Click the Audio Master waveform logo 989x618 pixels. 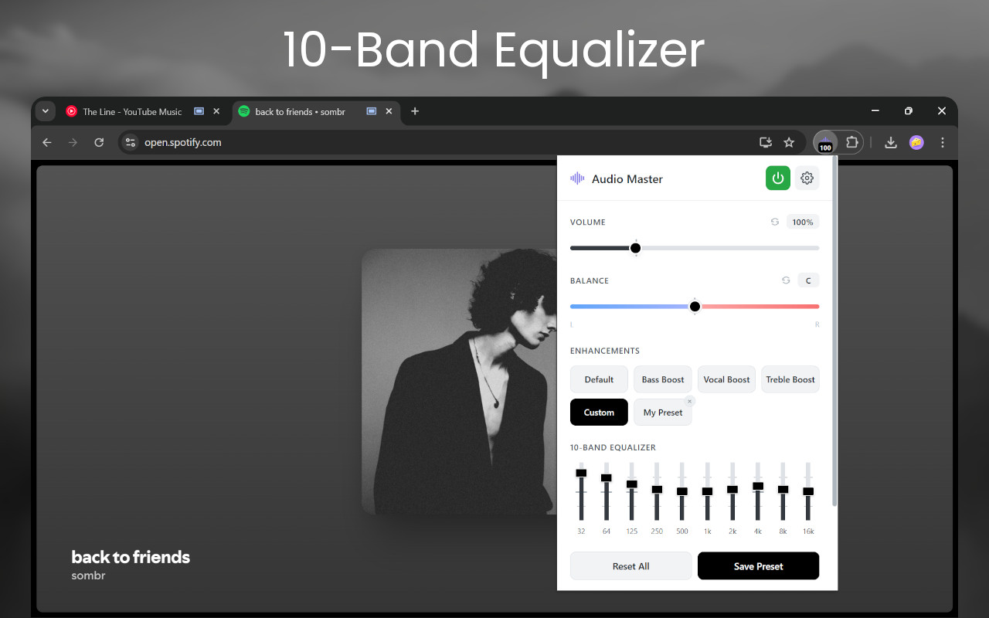pos(576,178)
